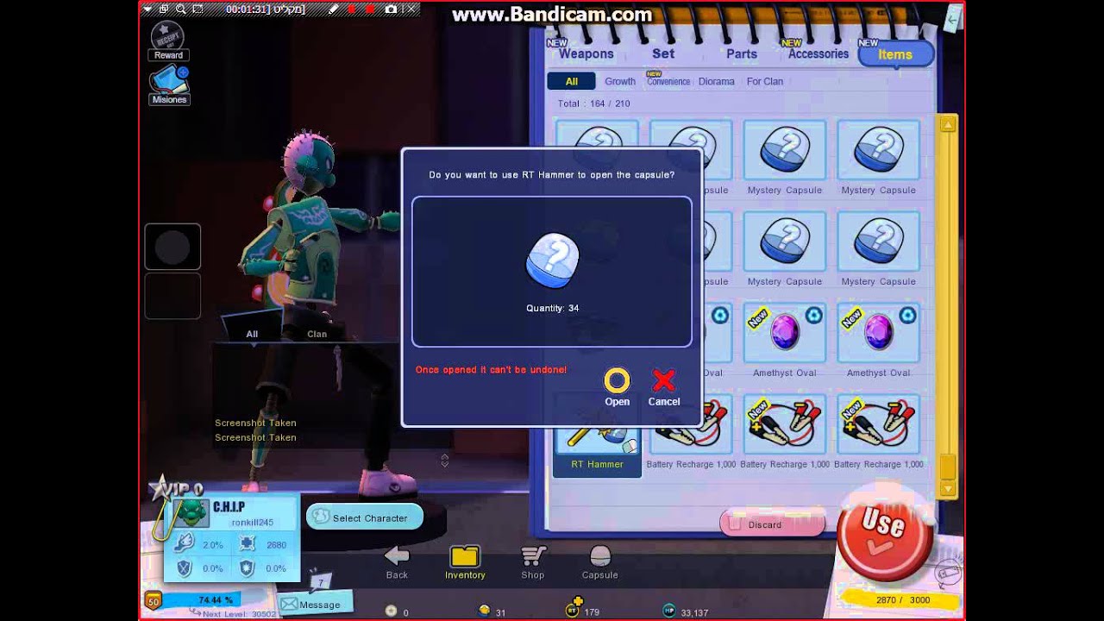Viewport: 1104px width, 621px height.
Task: Click the username 'ronkill245'
Action: (x=252, y=523)
